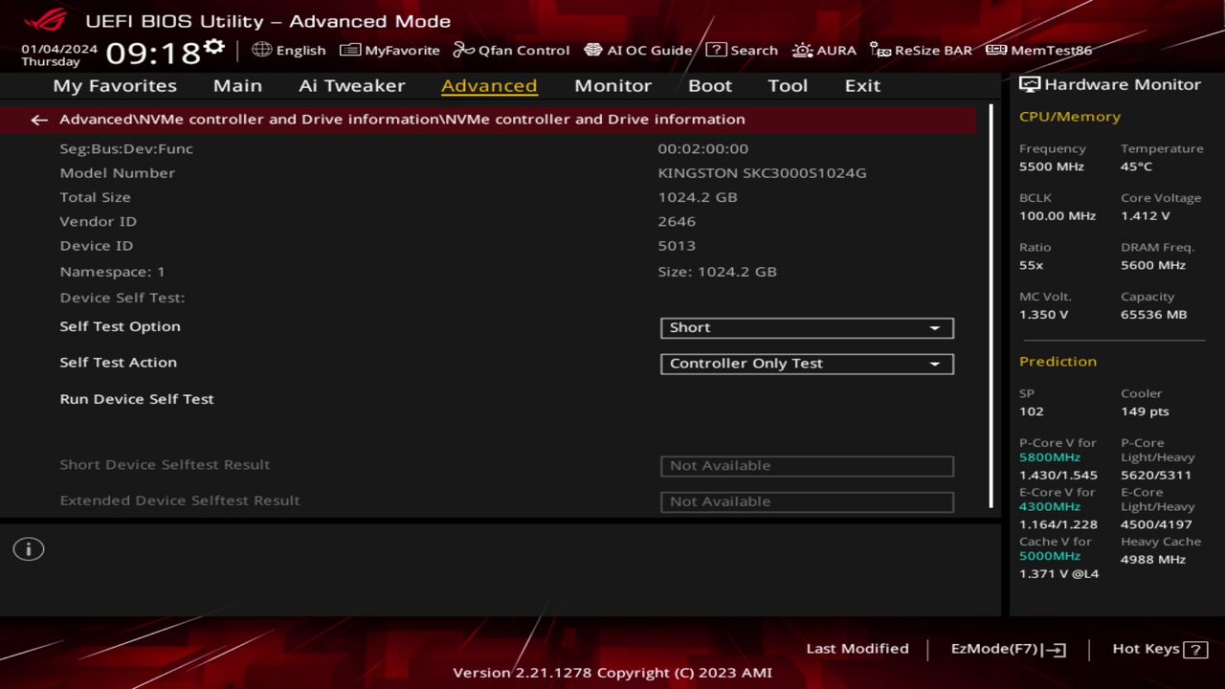The image size is (1225, 689).
Task: Click the Seg:Bus:Dev:Func value 00:02:00:00
Action: pos(702,148)
